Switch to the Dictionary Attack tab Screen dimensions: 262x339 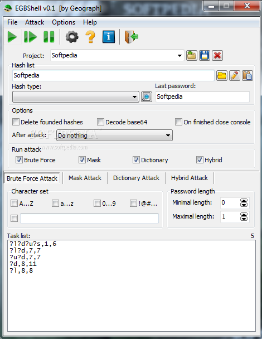point(136,178)
